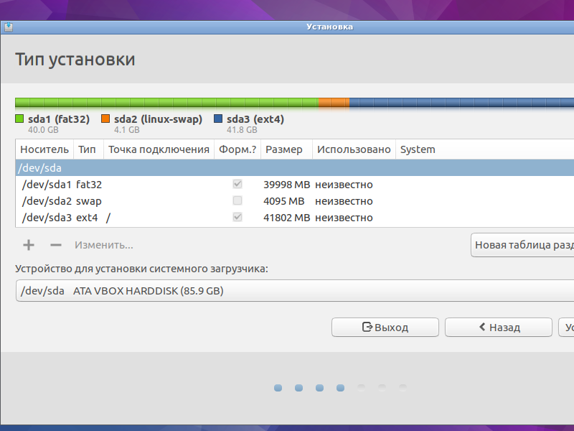Click the installer icon in the title bar
The height and width of the screenshot is (431, 574).
(10, 27)
